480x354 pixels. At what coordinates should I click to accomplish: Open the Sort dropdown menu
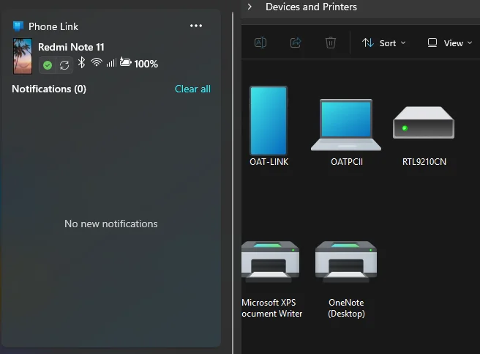click(x=384, y=43)
